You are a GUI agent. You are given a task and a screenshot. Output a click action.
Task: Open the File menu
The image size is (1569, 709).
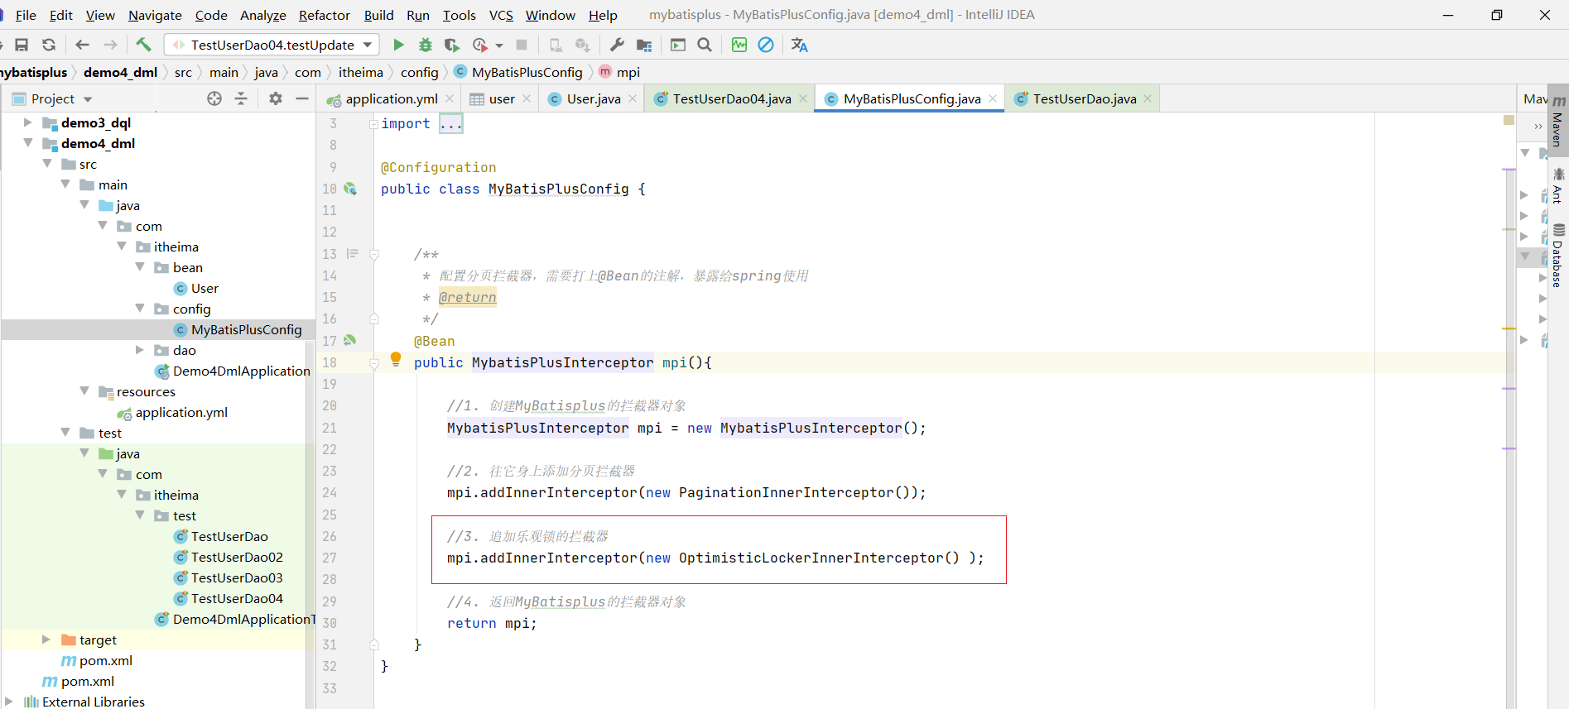coord(26,15)
